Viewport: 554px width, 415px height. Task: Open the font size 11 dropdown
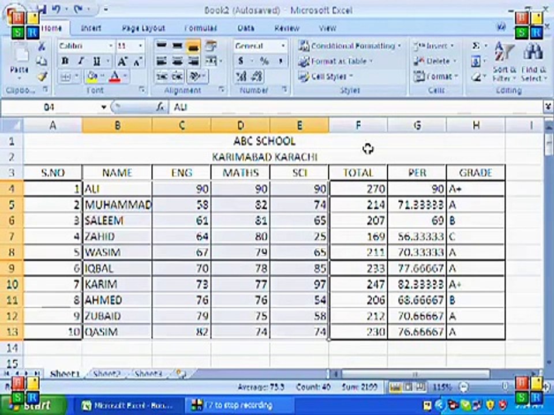point(141,46)
